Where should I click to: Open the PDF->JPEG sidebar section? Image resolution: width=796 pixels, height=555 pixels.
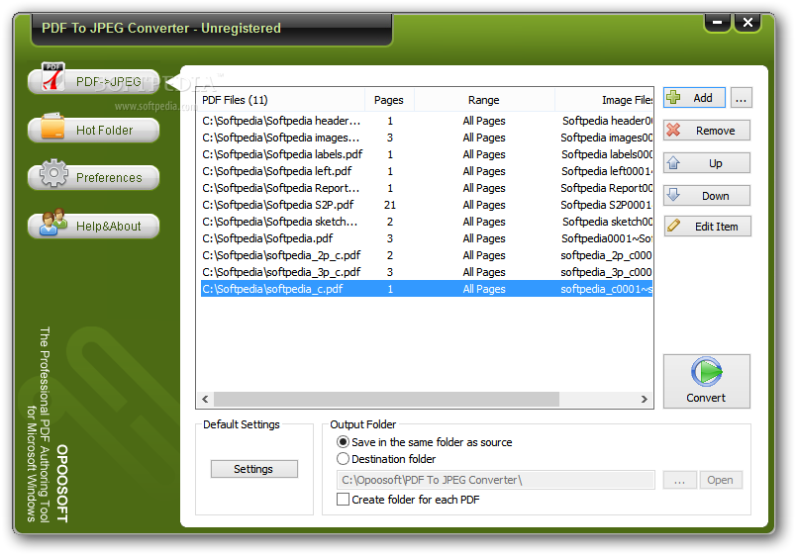point(94,81)
